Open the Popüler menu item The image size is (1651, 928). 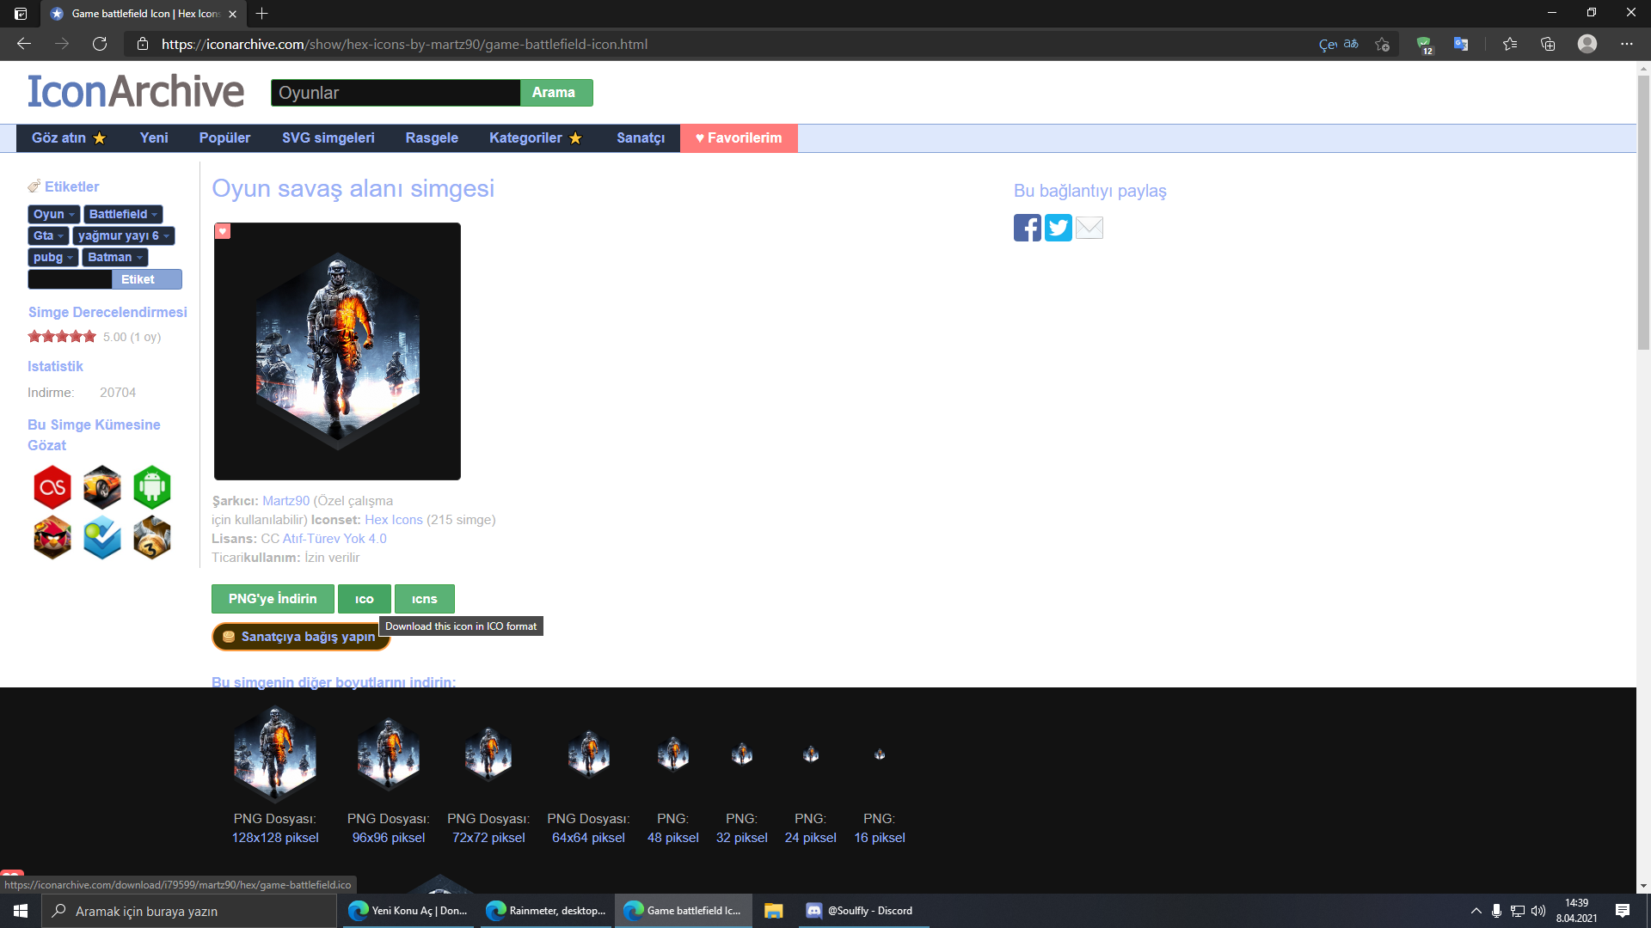[224, 138]
